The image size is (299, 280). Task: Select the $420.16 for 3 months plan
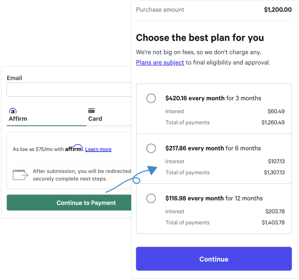151,98
